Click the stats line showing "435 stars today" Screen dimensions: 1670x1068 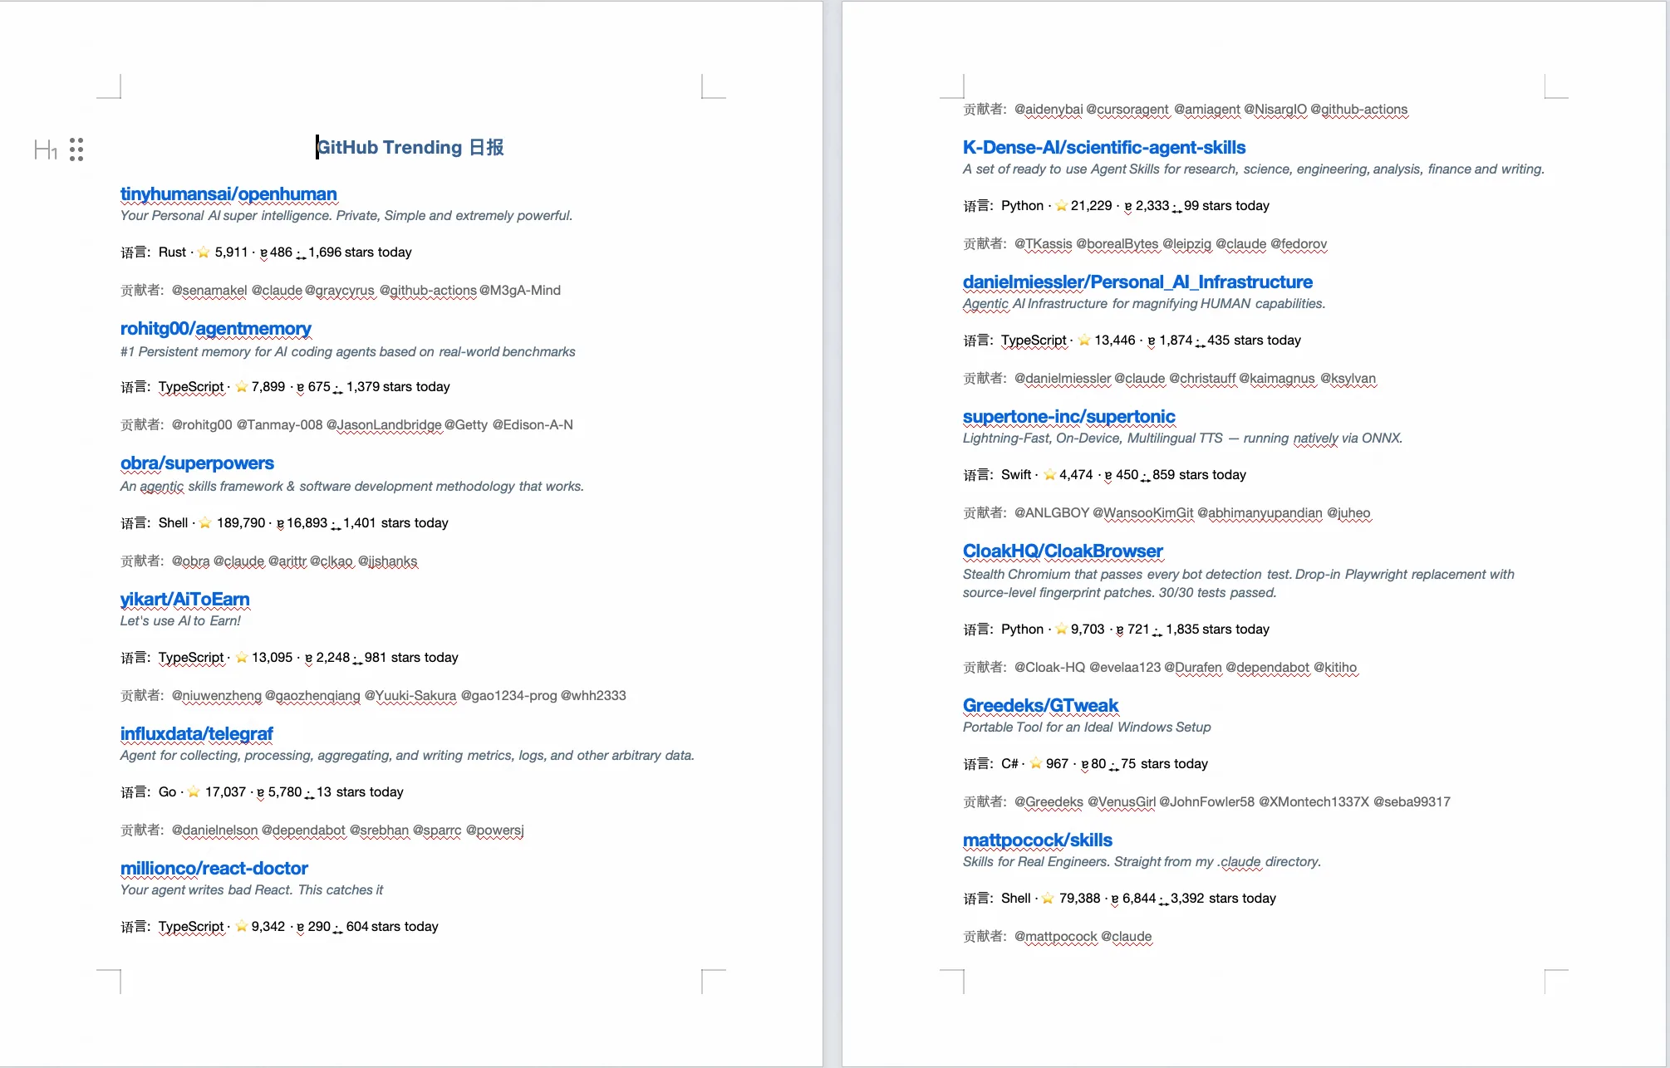tap(1132, 340)
